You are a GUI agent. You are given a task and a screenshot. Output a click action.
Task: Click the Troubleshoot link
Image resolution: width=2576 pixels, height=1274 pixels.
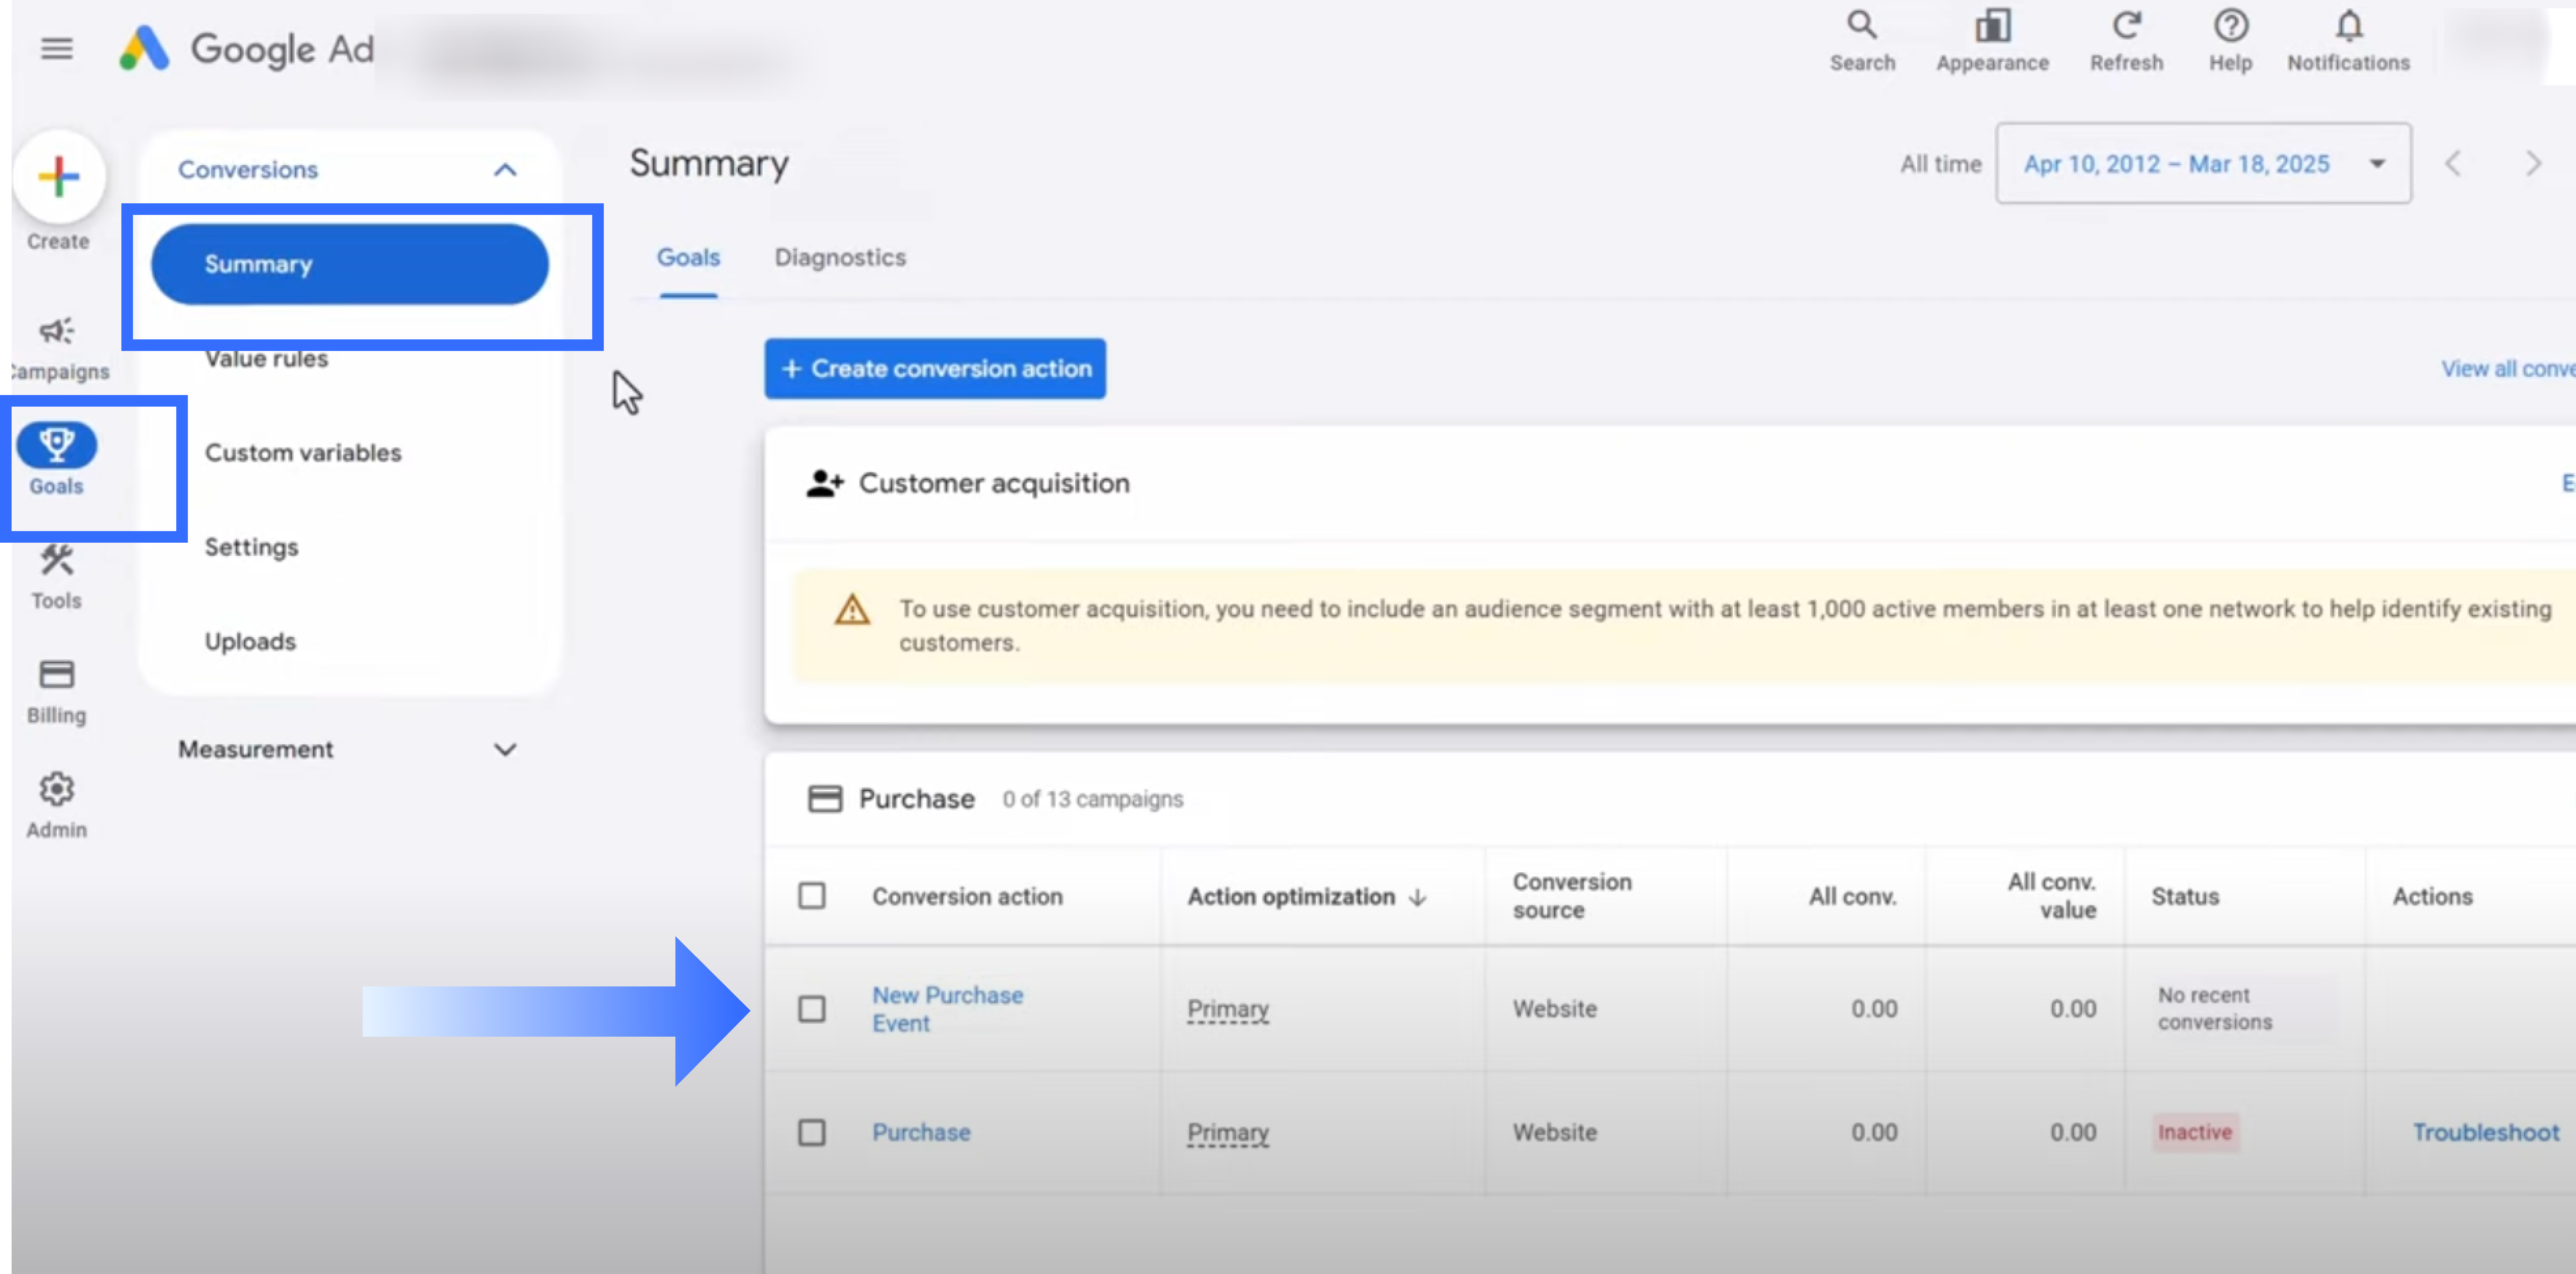(x=2485, y=1132)
